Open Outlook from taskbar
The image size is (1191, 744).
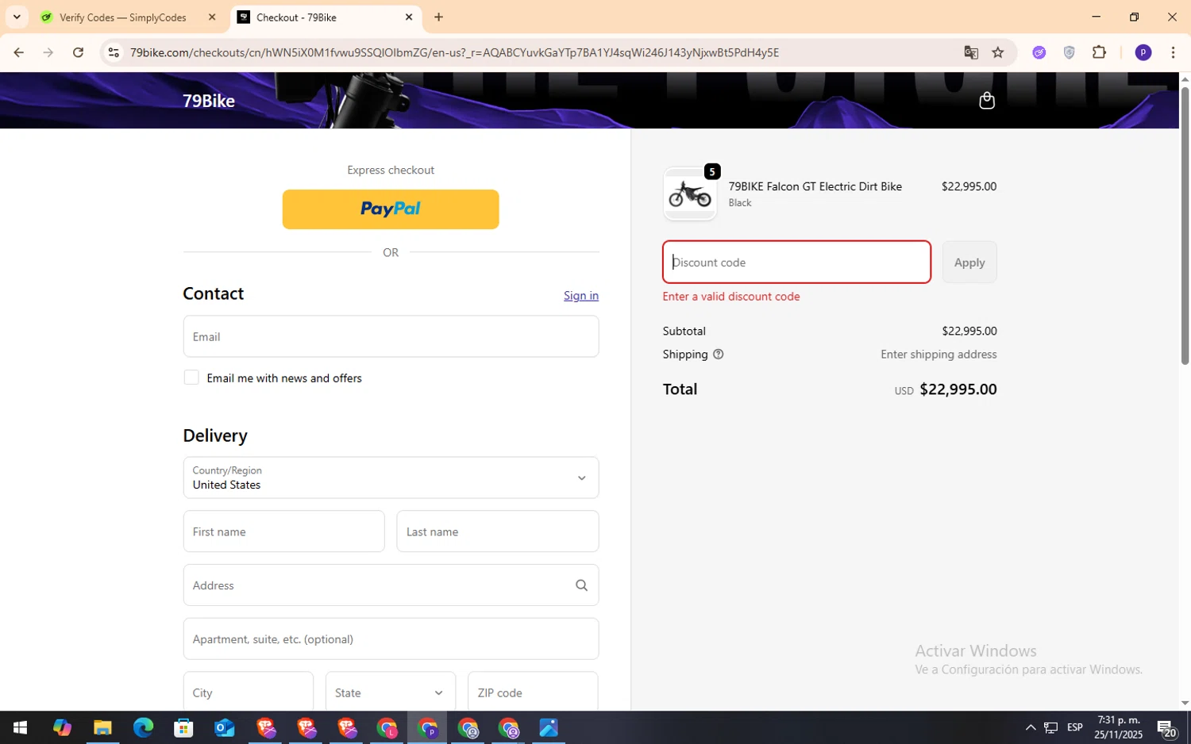(x=225, y=727)
